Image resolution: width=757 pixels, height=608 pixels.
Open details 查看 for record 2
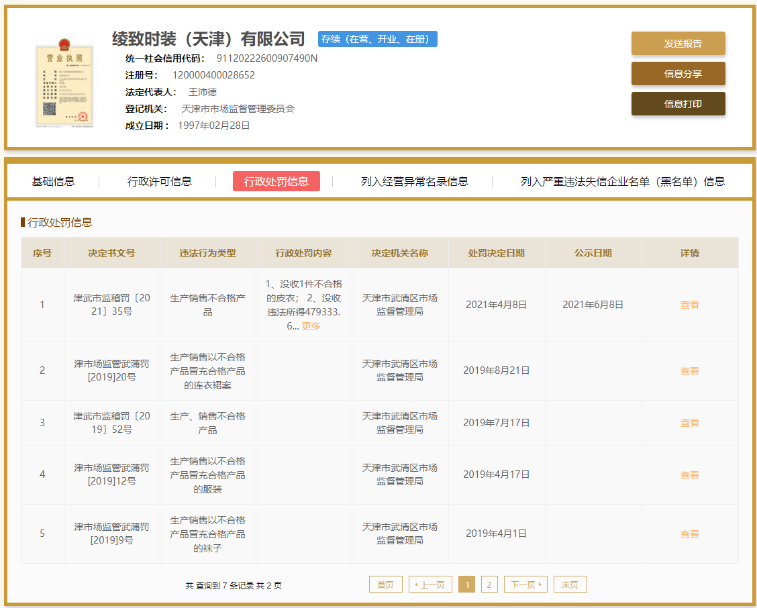[689, 370]
